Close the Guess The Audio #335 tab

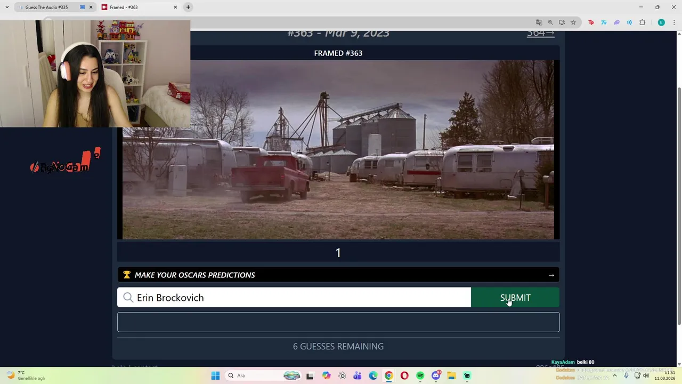pos(91,7)
